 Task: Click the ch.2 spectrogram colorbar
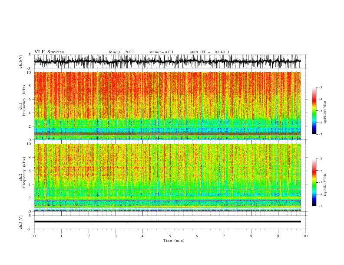(314, 182)
